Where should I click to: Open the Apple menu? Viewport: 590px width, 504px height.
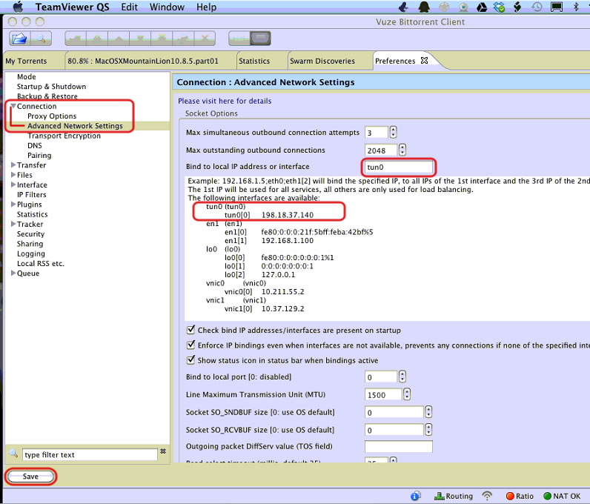coord(18,7)
